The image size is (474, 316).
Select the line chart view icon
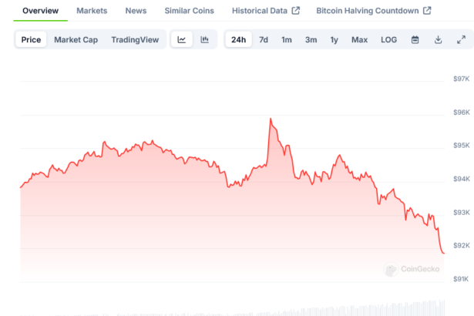point(181,39)
